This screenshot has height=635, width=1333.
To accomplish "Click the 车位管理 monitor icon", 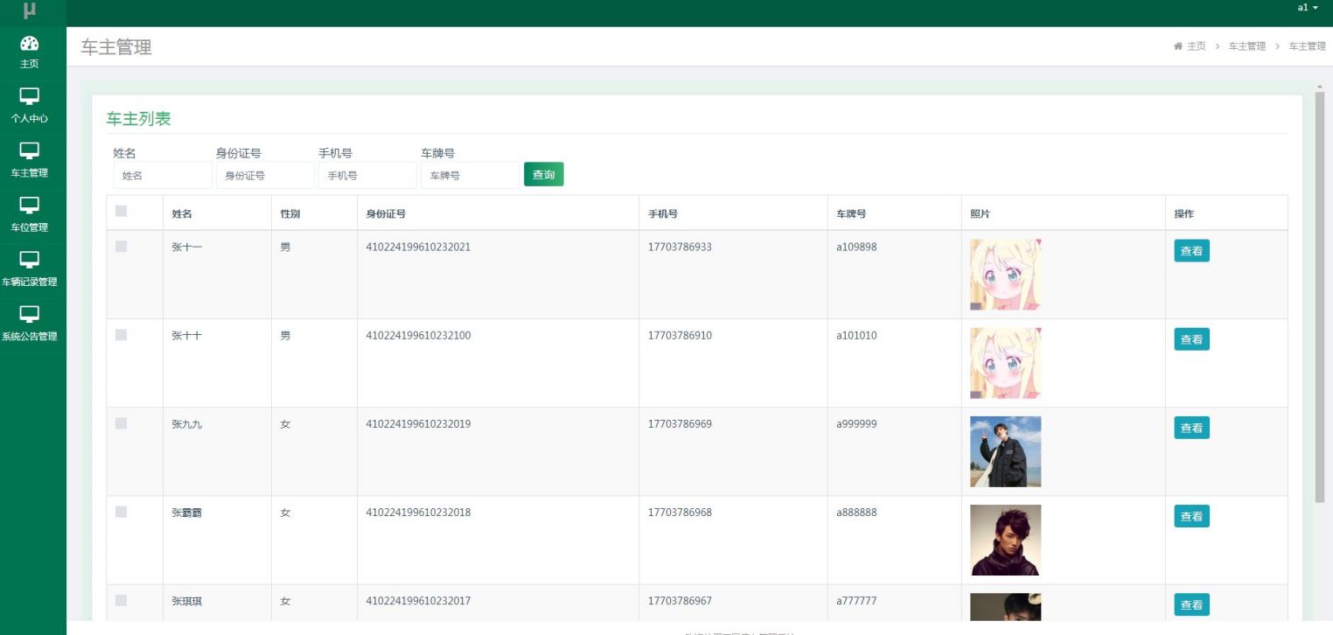I will pos(30,205).
